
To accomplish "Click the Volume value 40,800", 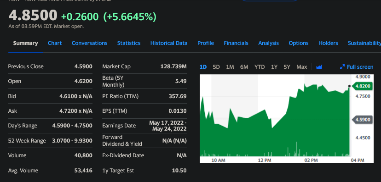I will pos(83,155).
